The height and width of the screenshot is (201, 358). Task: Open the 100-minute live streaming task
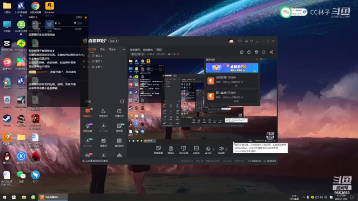click(x=232, y=81)
